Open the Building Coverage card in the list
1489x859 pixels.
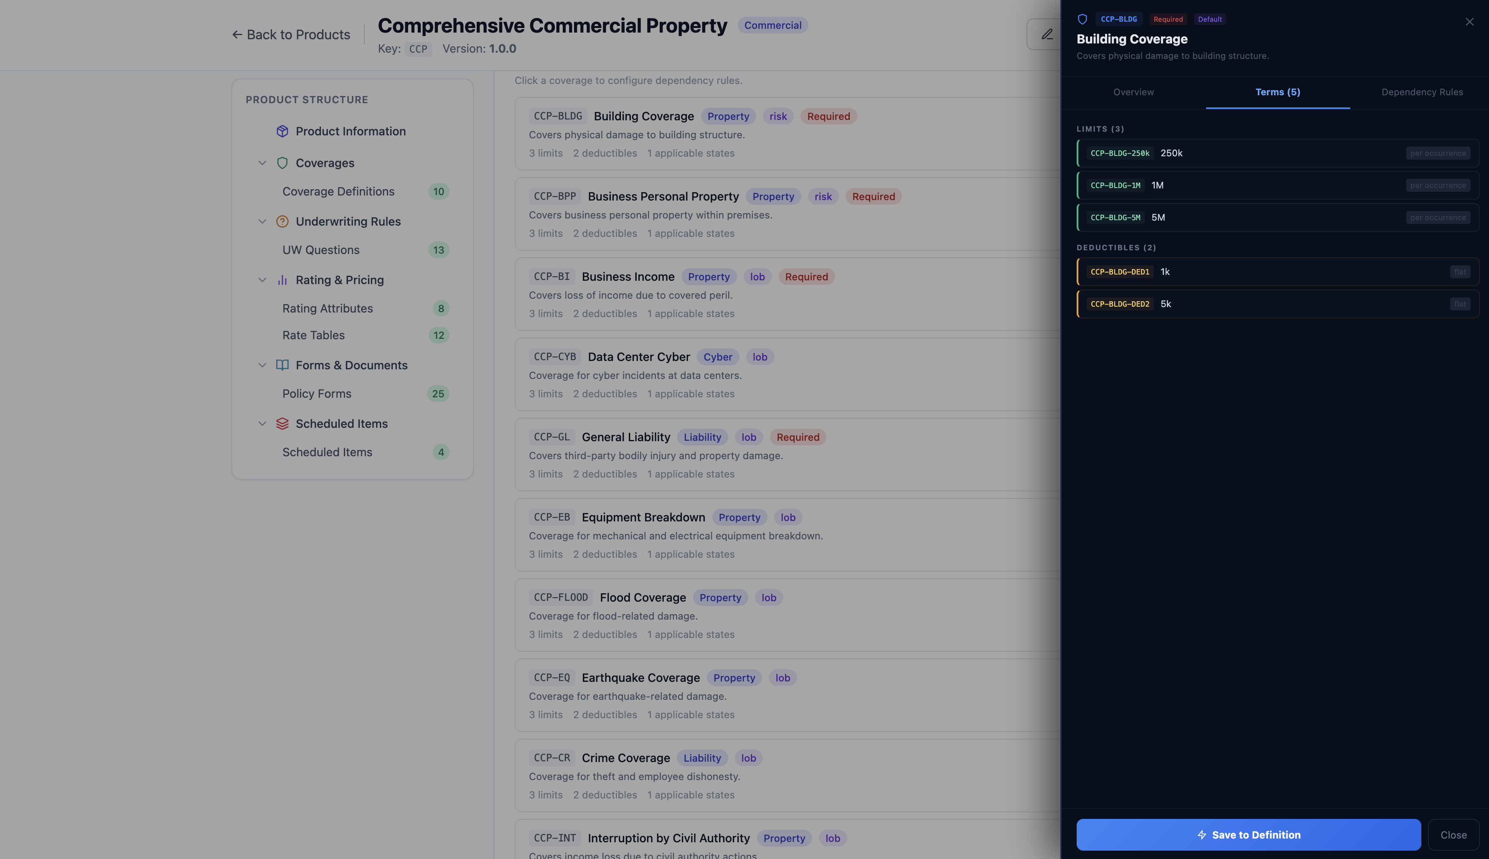788,134
